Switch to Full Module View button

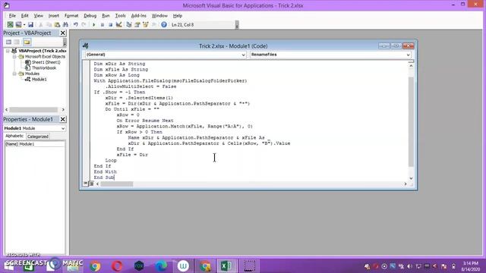point(91,184)
